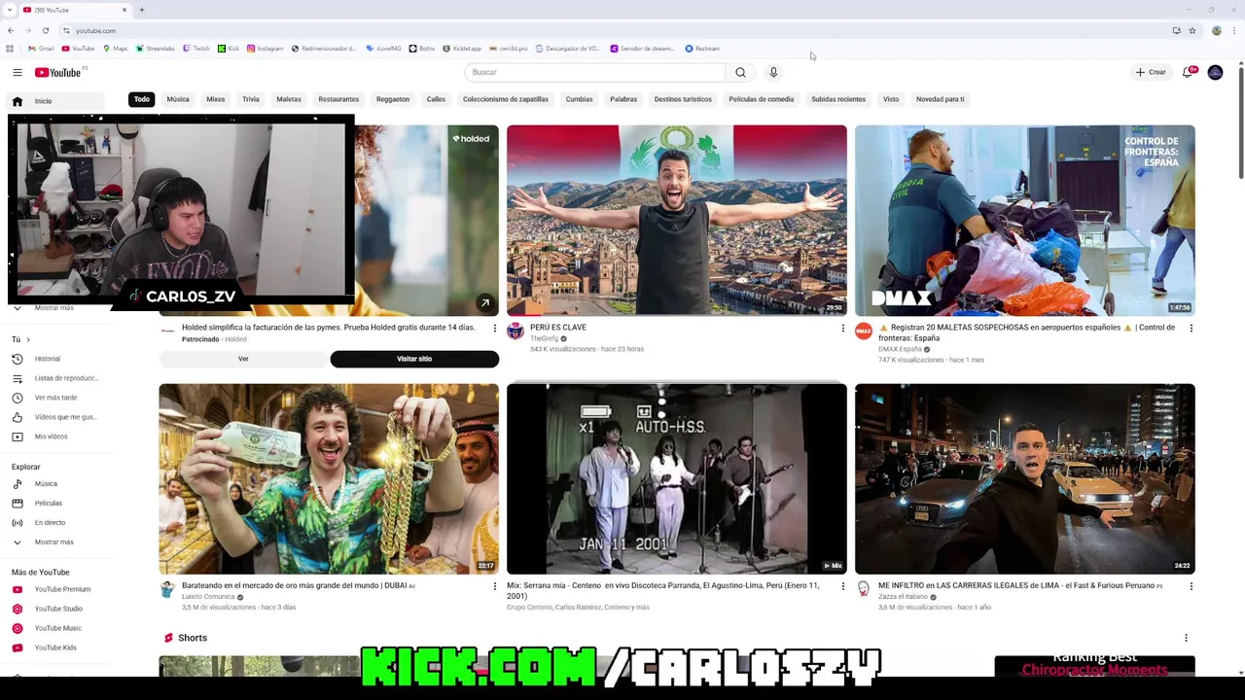Open DMAX España channel avatar
This screenshot has width=1245, height=700.
tap(864, 332)
